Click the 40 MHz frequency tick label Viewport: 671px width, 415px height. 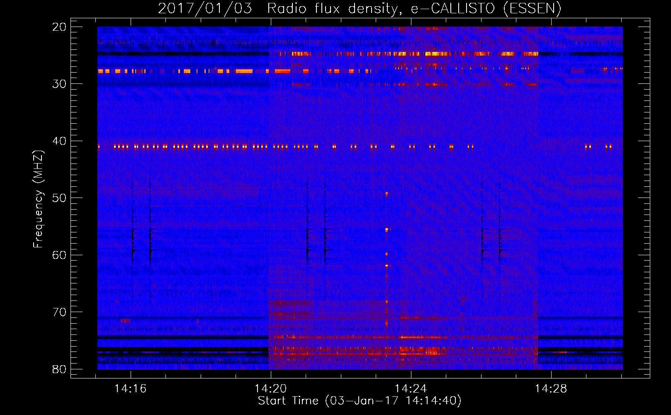pyautogui.click(x=59, y=141)
